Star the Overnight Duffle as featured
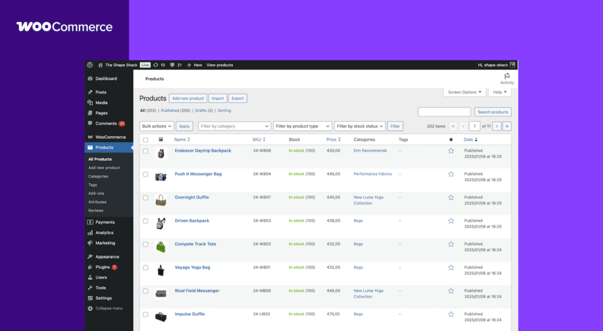The image size is (603, 331). point(451,198)
